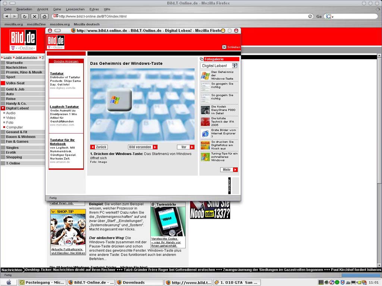
Task: Open the Internet Explorer 7 gallery icon
Action: pos(205,134)
